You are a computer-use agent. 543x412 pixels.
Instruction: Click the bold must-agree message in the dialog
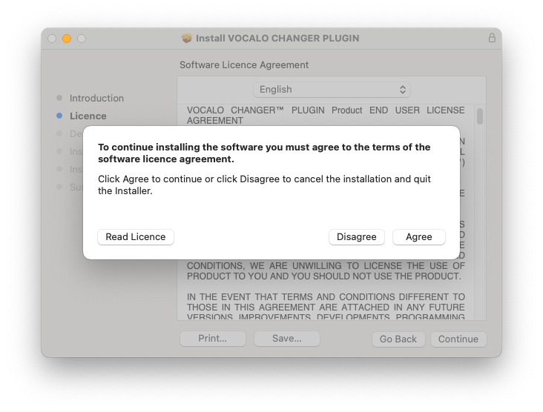click(264, 153)
